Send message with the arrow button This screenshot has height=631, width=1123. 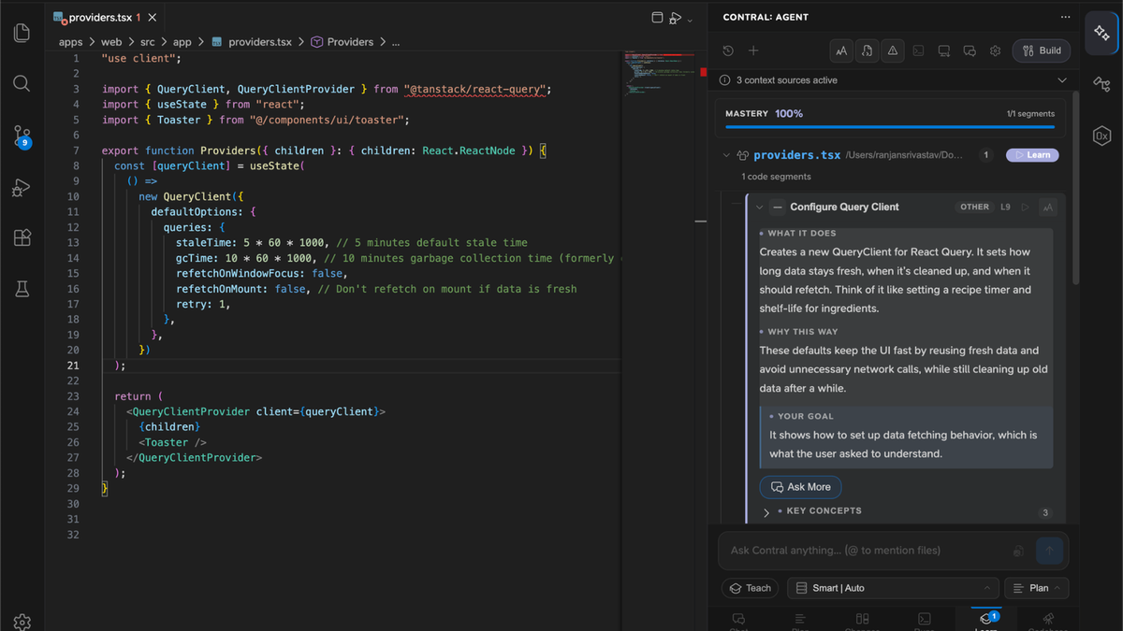(x=1050, y=551)
